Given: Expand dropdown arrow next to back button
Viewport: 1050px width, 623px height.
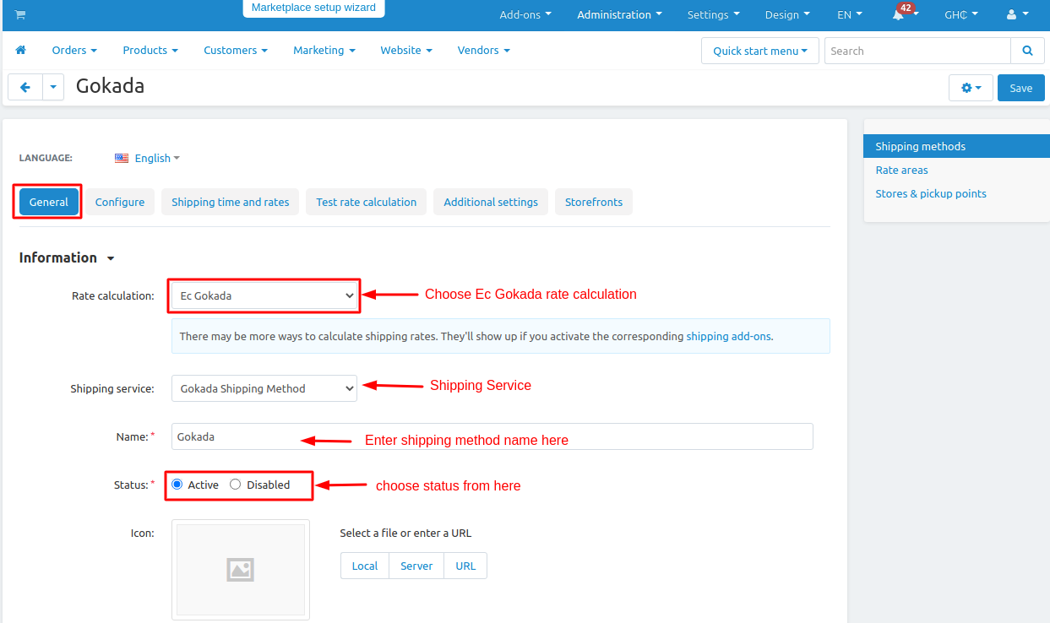Looking at the screenshot, I should (53, 87).
